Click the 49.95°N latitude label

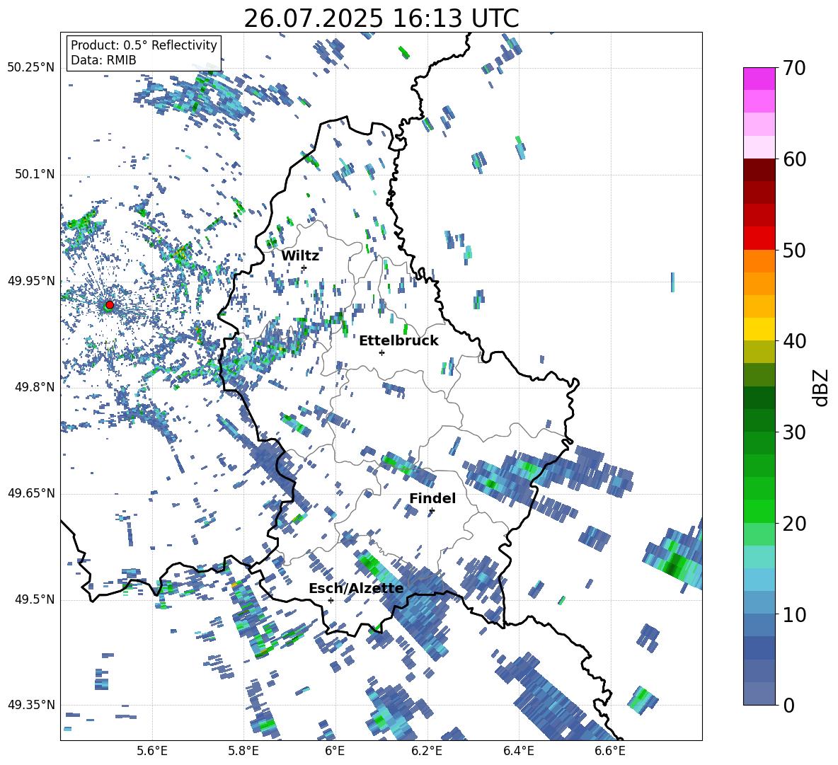[31, 280]
